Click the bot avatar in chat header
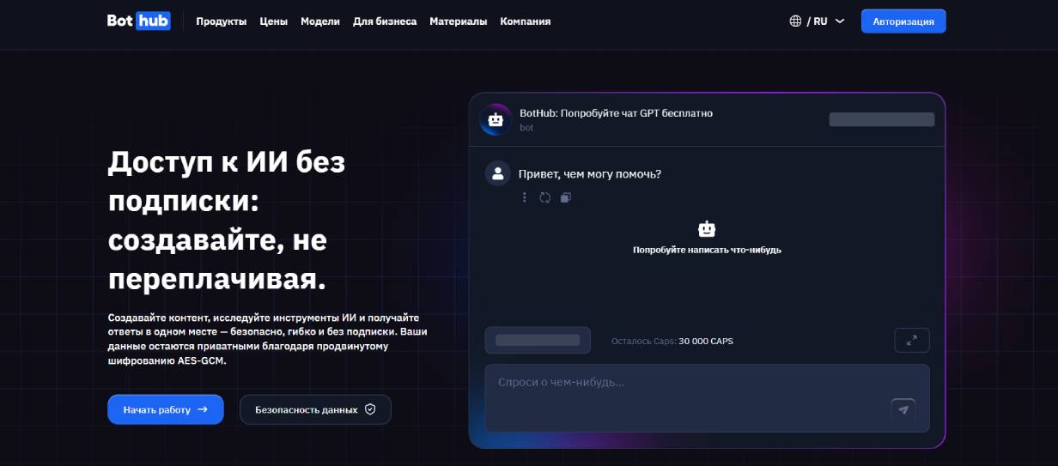This screenshot has height=466, width=1058. 495,120
